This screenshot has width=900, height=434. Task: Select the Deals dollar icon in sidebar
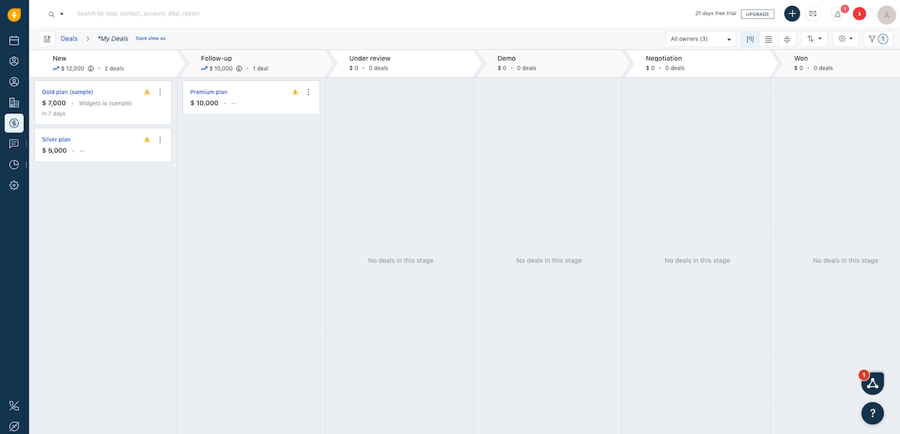click(13, 123)
